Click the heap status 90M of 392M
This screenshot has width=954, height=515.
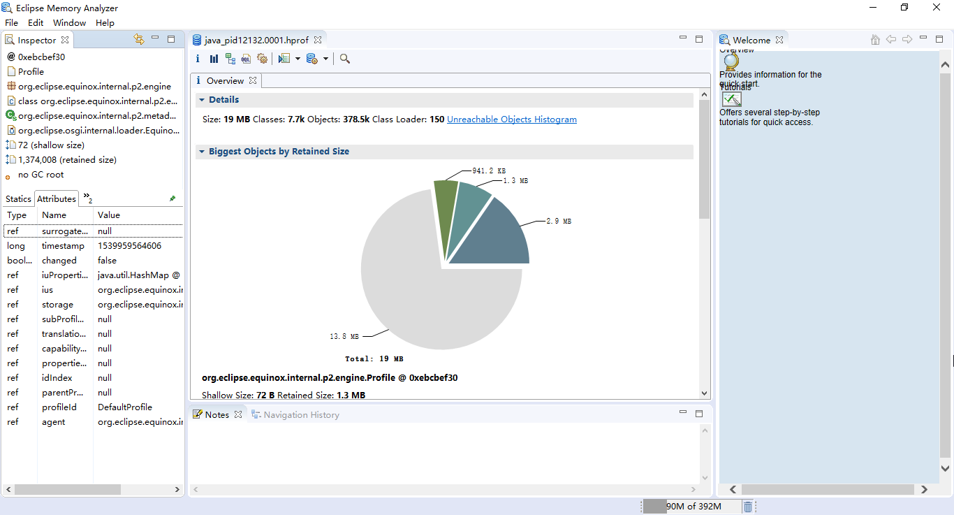691,507
